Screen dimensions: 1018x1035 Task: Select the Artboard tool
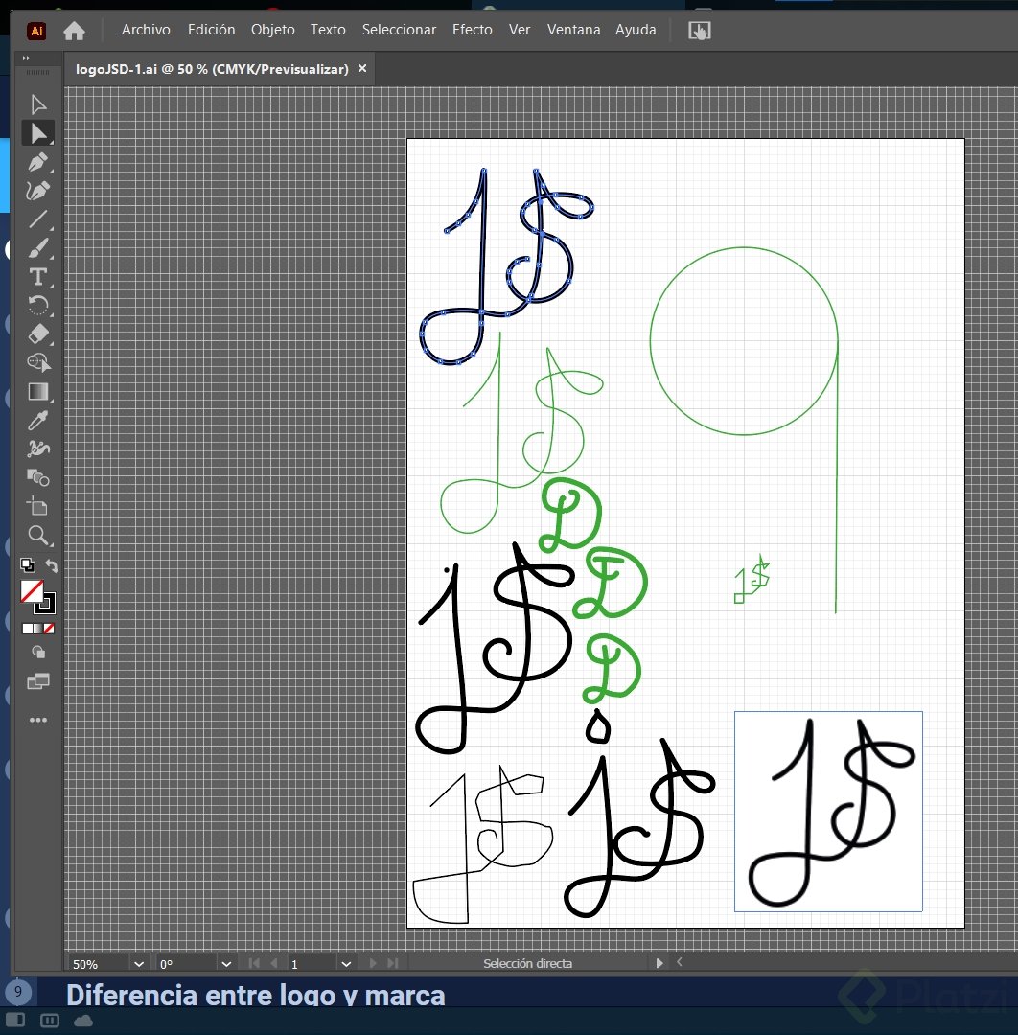(38, 506)
